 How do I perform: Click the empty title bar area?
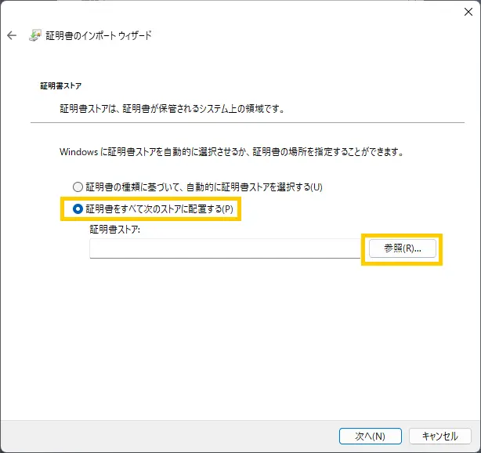tap(235, 11)
